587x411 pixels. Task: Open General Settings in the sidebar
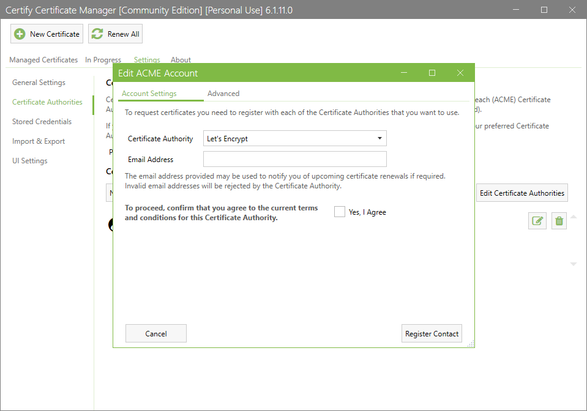pos(39,83)
